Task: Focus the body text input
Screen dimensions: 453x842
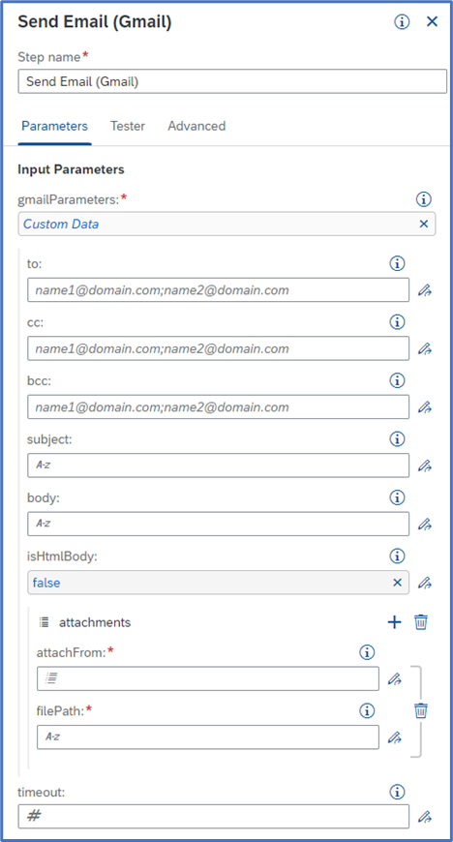Action: (218, 524)
